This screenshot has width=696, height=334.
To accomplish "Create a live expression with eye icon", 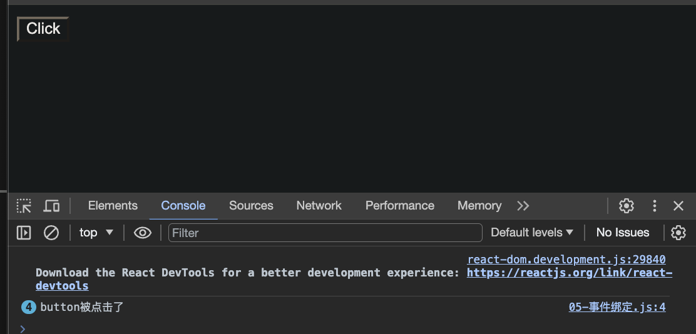I will tap(143, 233).
